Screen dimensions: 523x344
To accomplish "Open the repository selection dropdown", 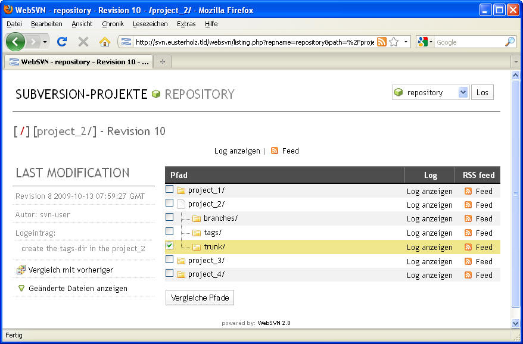I will [463, 92].
